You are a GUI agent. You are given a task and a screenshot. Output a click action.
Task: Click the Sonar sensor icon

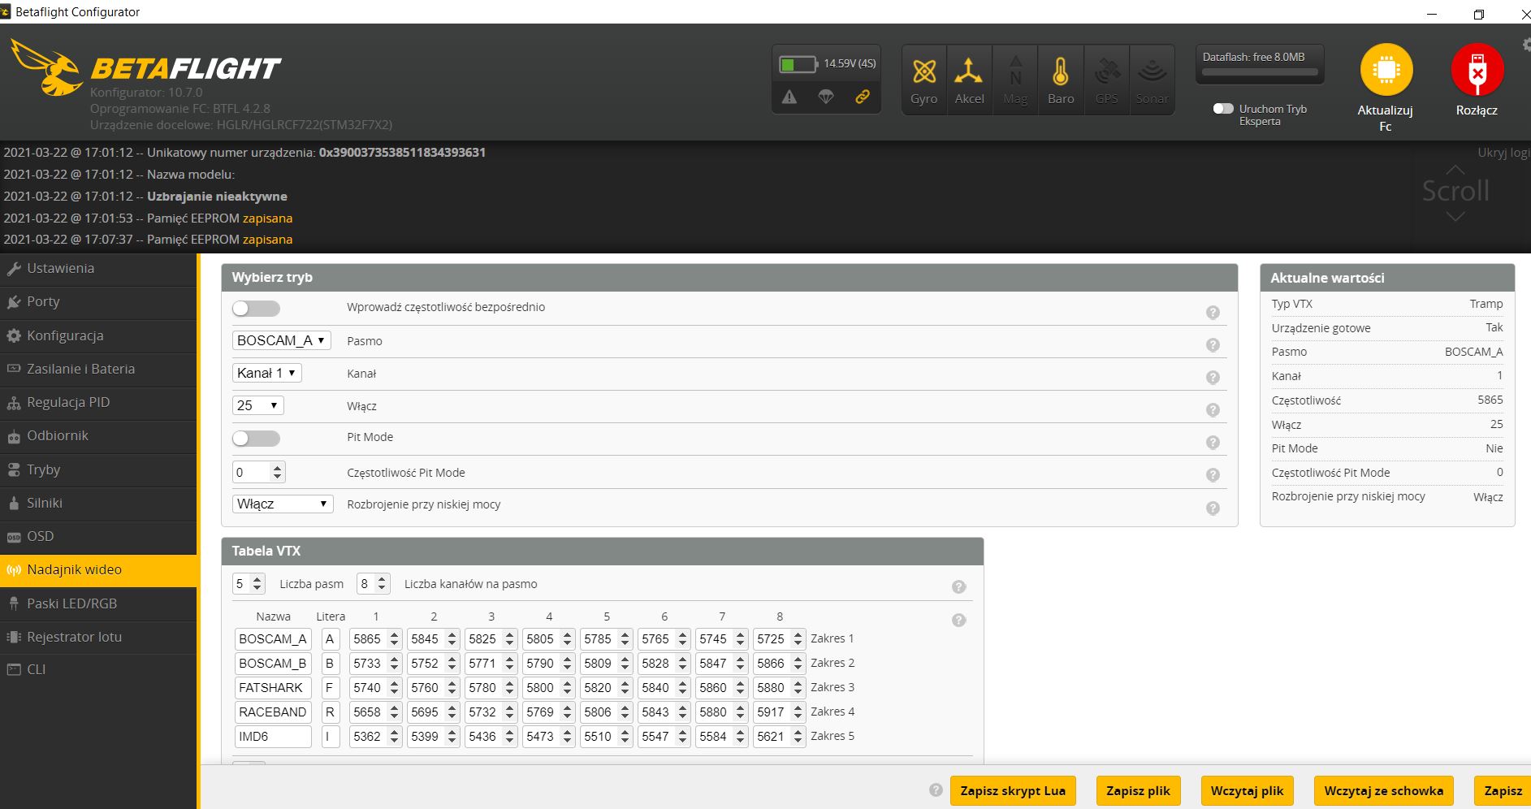pyautogui.click(x=1153, y=71)
